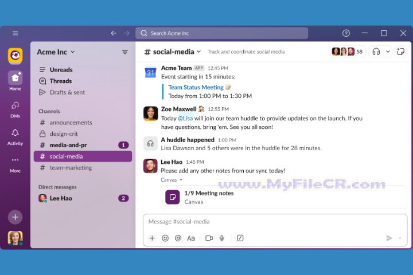The image size is (413, 275).
Task: Insert a mention with @ icon
Action: pyautogui.click(x=178, y=238)
